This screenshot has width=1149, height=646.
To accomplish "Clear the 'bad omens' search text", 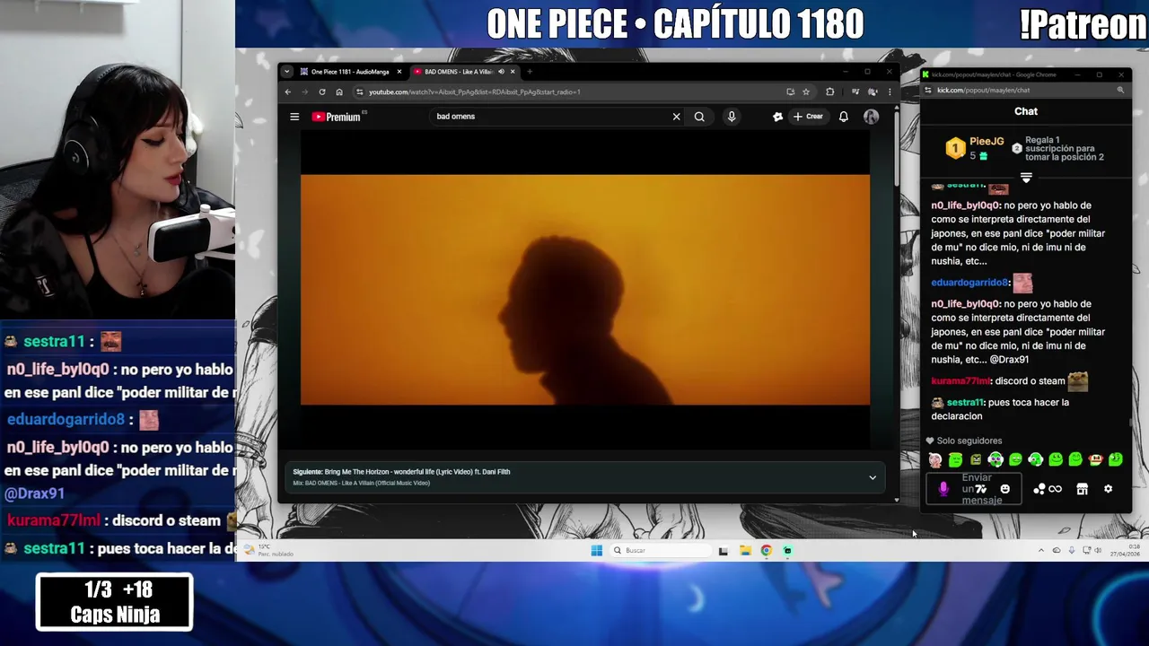I will [677, 117].
